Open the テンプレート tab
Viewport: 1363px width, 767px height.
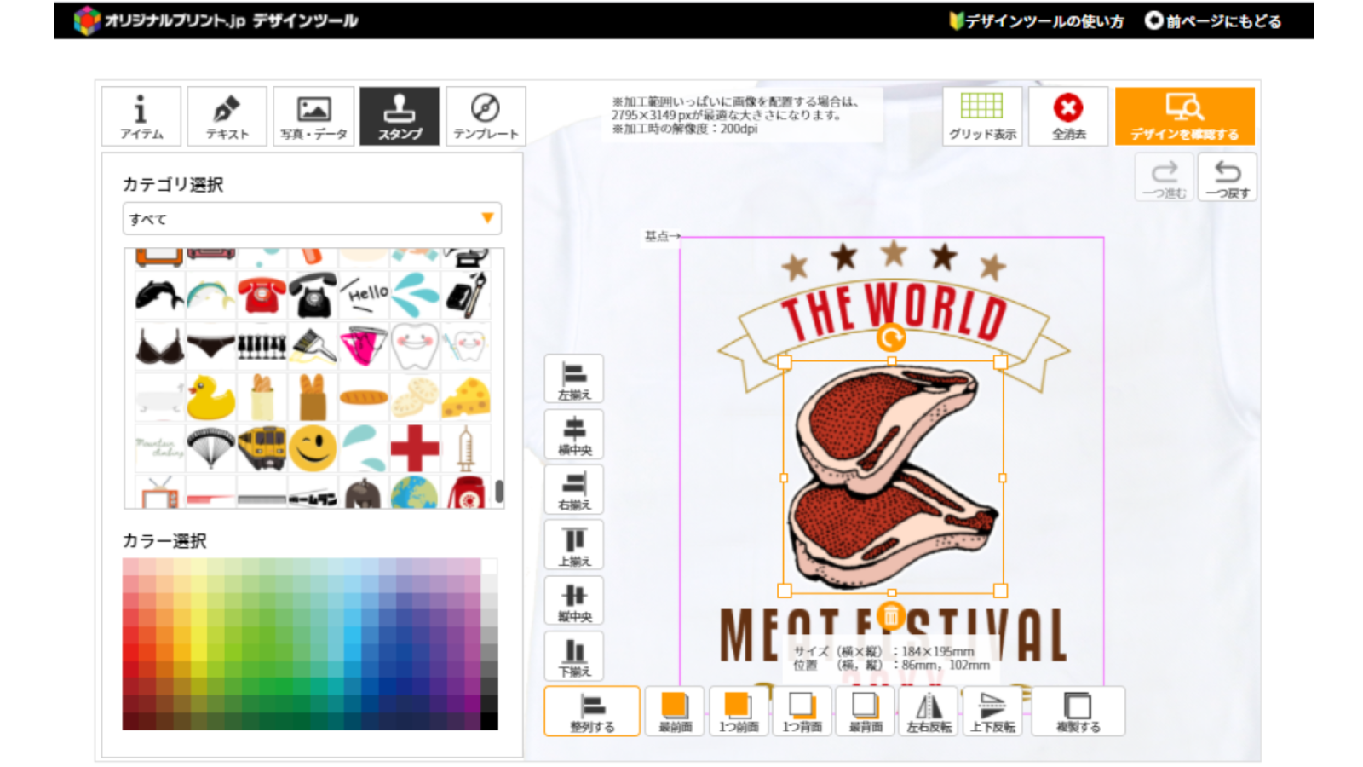486,116
